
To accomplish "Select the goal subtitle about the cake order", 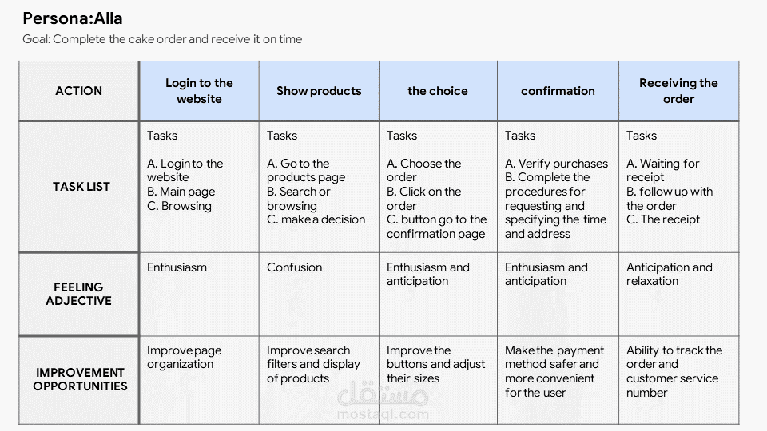I will (x=162, y=38).
